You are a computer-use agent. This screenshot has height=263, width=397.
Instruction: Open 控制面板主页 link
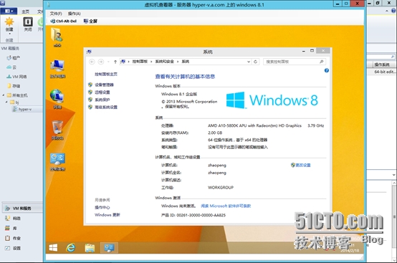[106, 74]
